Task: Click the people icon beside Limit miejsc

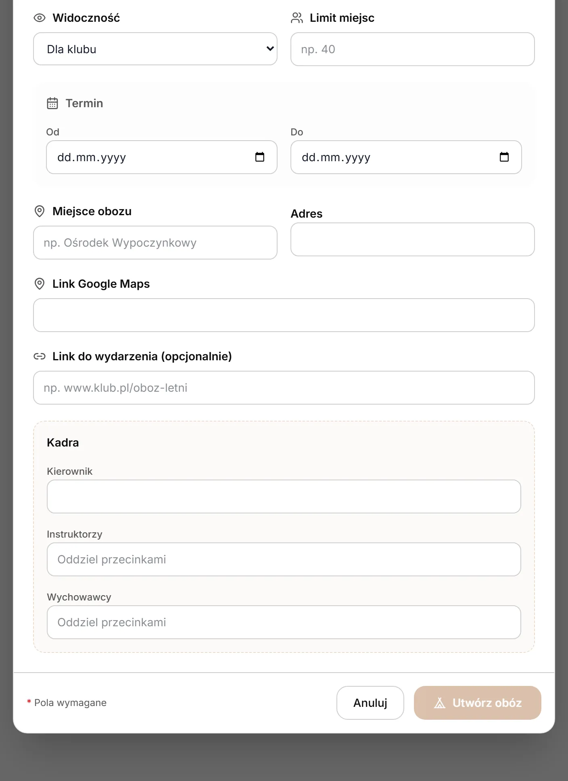Action: tap(297, 18)
